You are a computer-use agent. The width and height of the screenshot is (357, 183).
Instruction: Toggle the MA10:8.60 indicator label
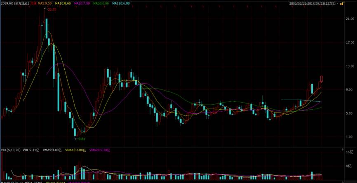(63, 3)
